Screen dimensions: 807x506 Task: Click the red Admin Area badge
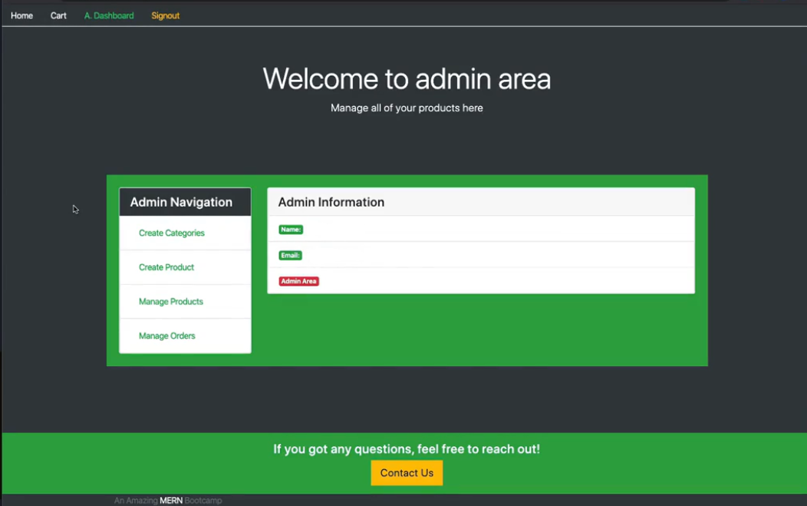(298, 281)
